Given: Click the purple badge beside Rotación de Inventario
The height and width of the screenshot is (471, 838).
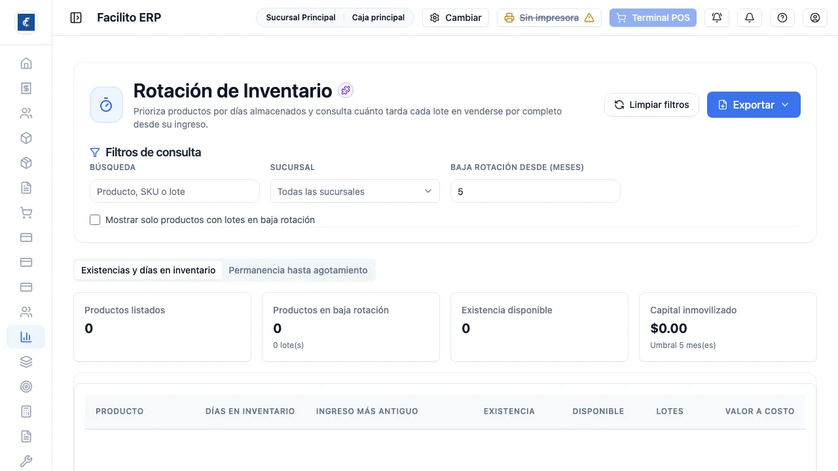Looking at the screenshot, I should click(x=346, y=90).
